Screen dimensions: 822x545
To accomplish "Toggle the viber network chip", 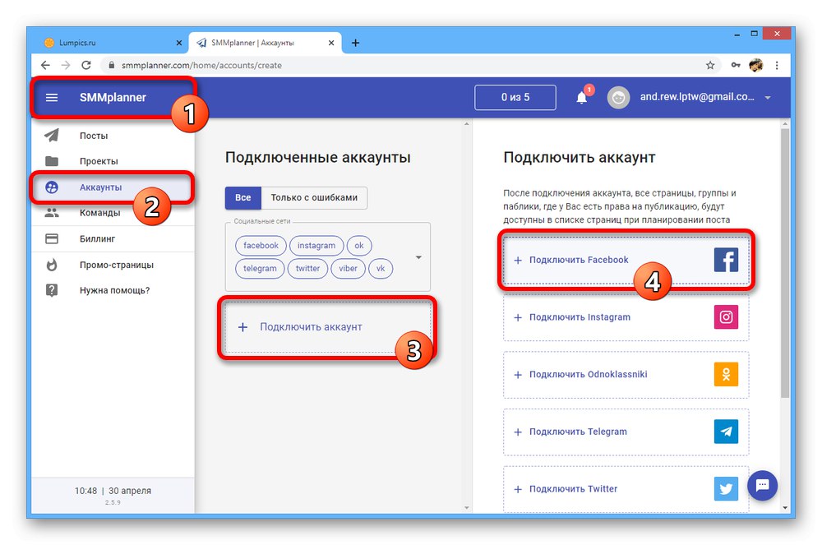I will pos(348,268).
